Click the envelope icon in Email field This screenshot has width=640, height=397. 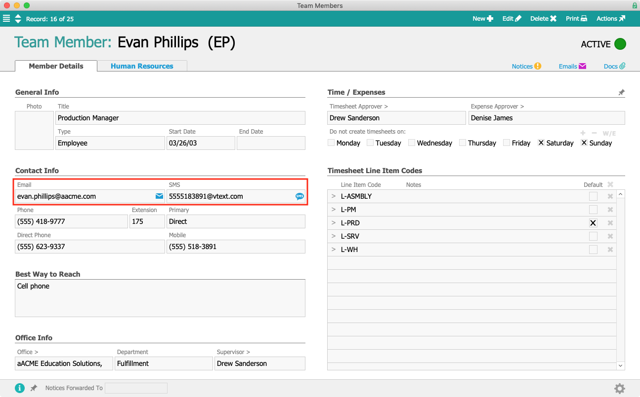point(159,196)
